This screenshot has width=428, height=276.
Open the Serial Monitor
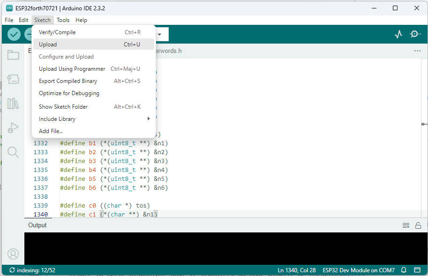point(415,34)
